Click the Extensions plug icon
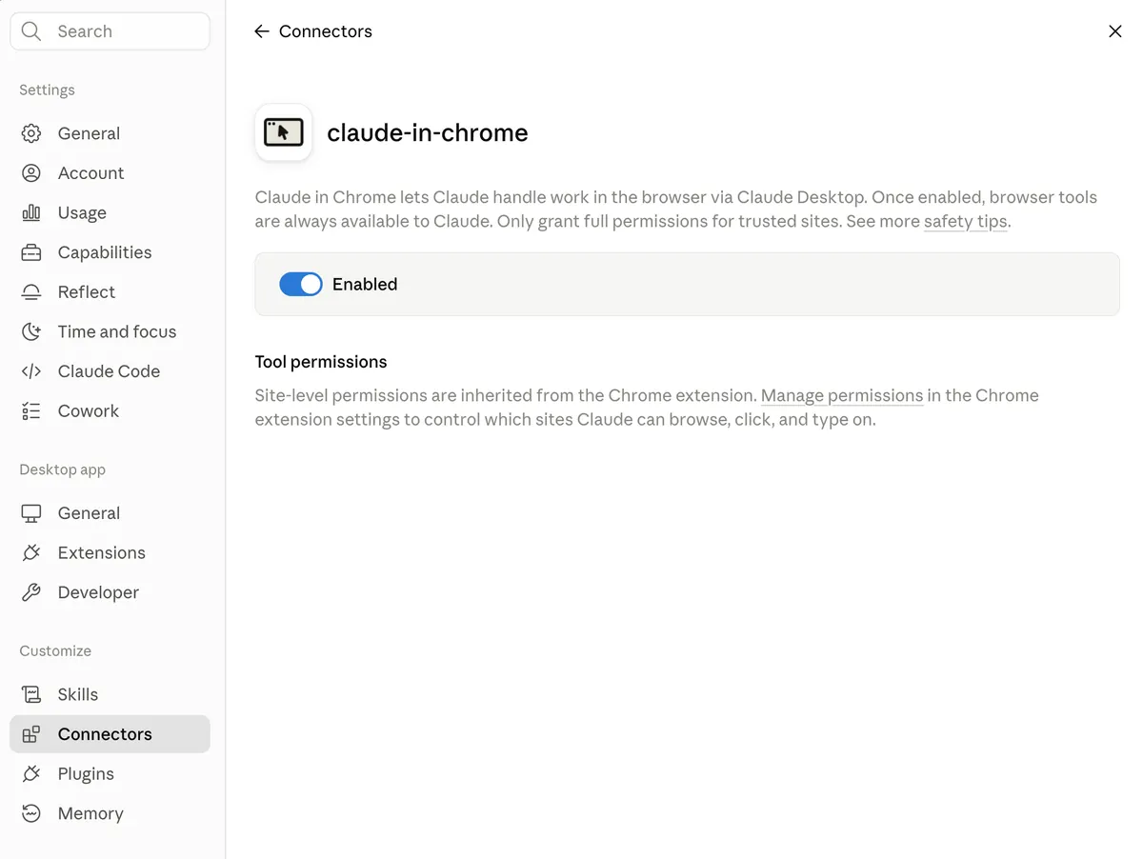Screen dimensions: 1143x859 tap(31, 552)
